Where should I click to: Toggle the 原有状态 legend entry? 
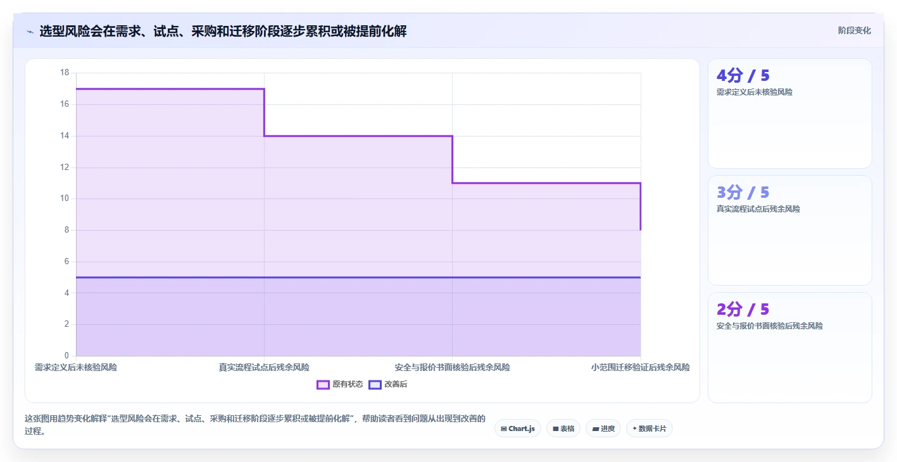[340, 384]
